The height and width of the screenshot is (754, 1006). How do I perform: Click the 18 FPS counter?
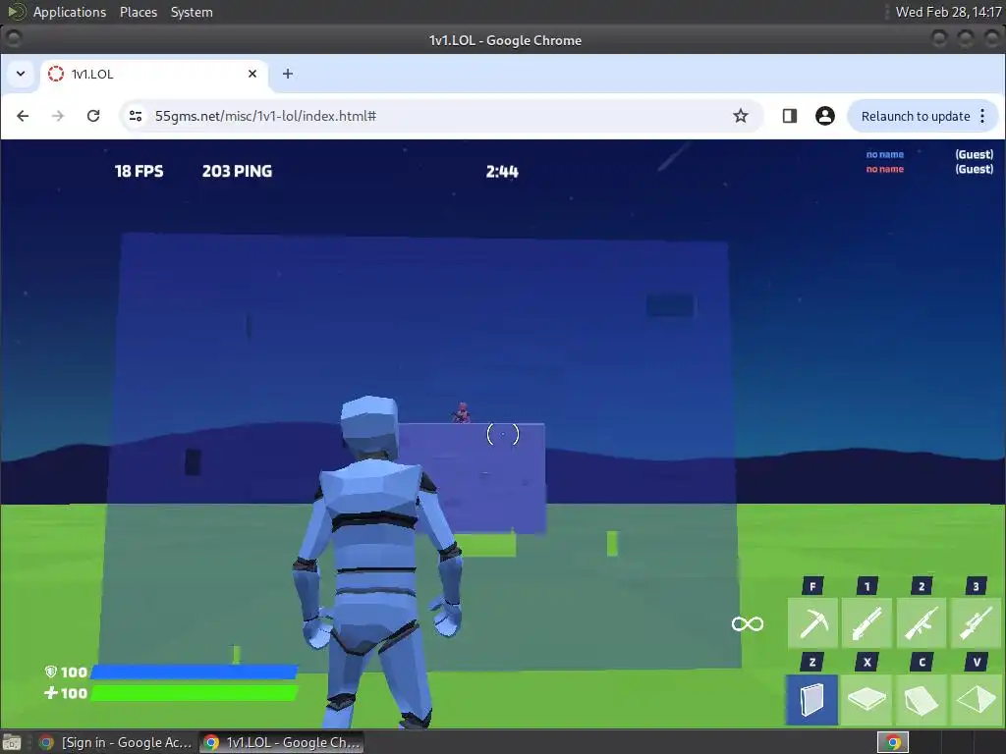139,171
